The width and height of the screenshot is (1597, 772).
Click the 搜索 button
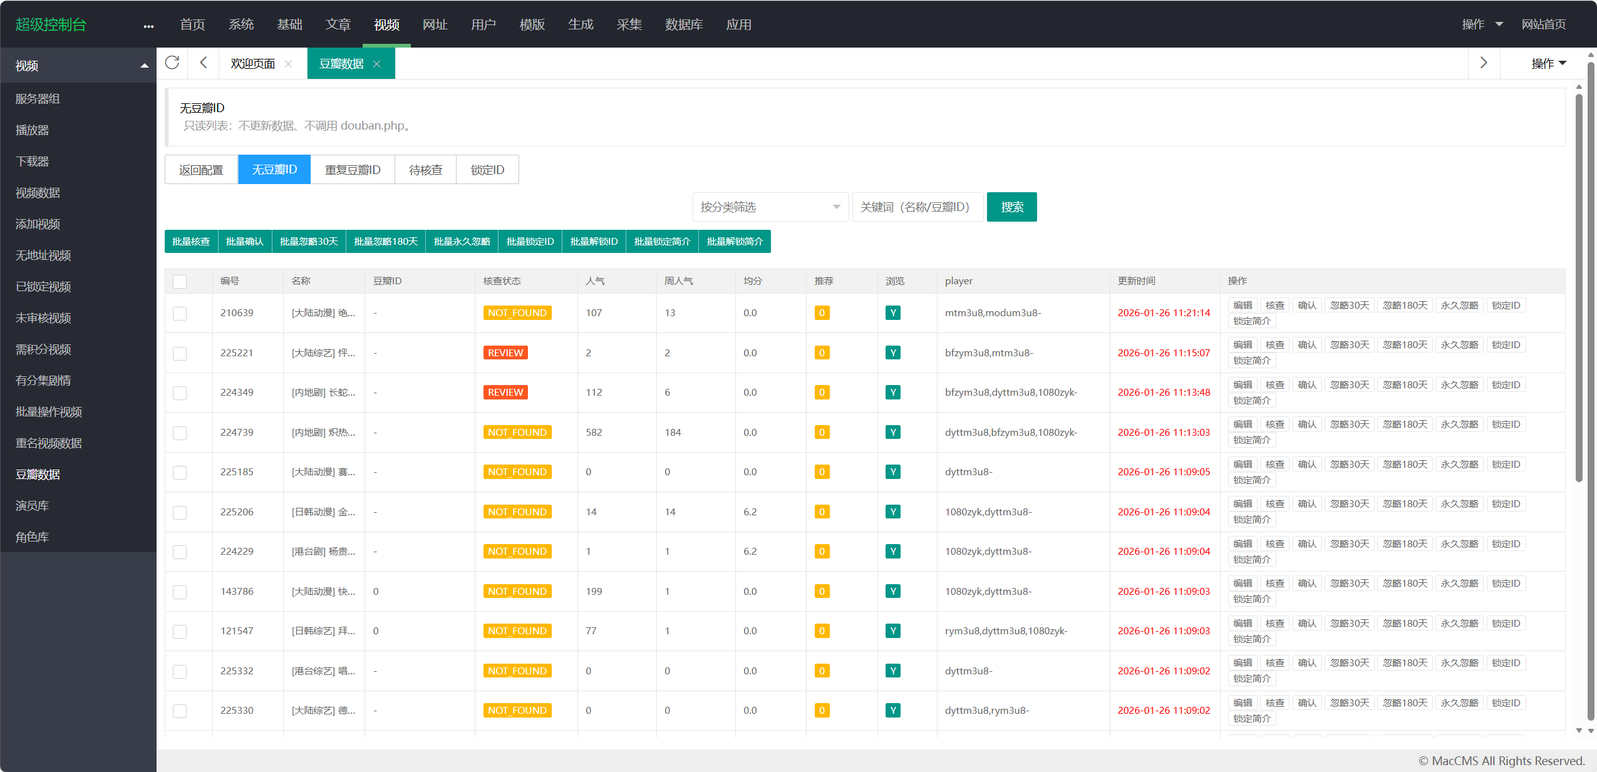1011,207
